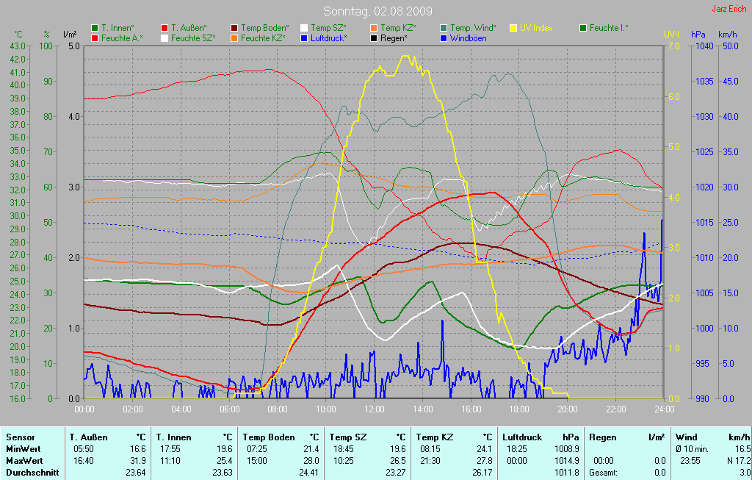Click the Luftdruck column header in table

tap(522, 437)
